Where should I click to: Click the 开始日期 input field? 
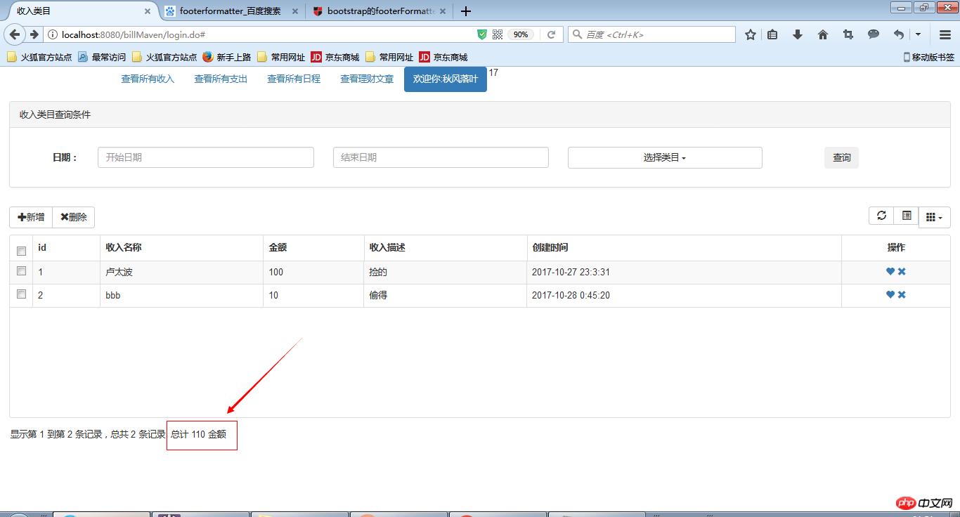tap(206, 157)
